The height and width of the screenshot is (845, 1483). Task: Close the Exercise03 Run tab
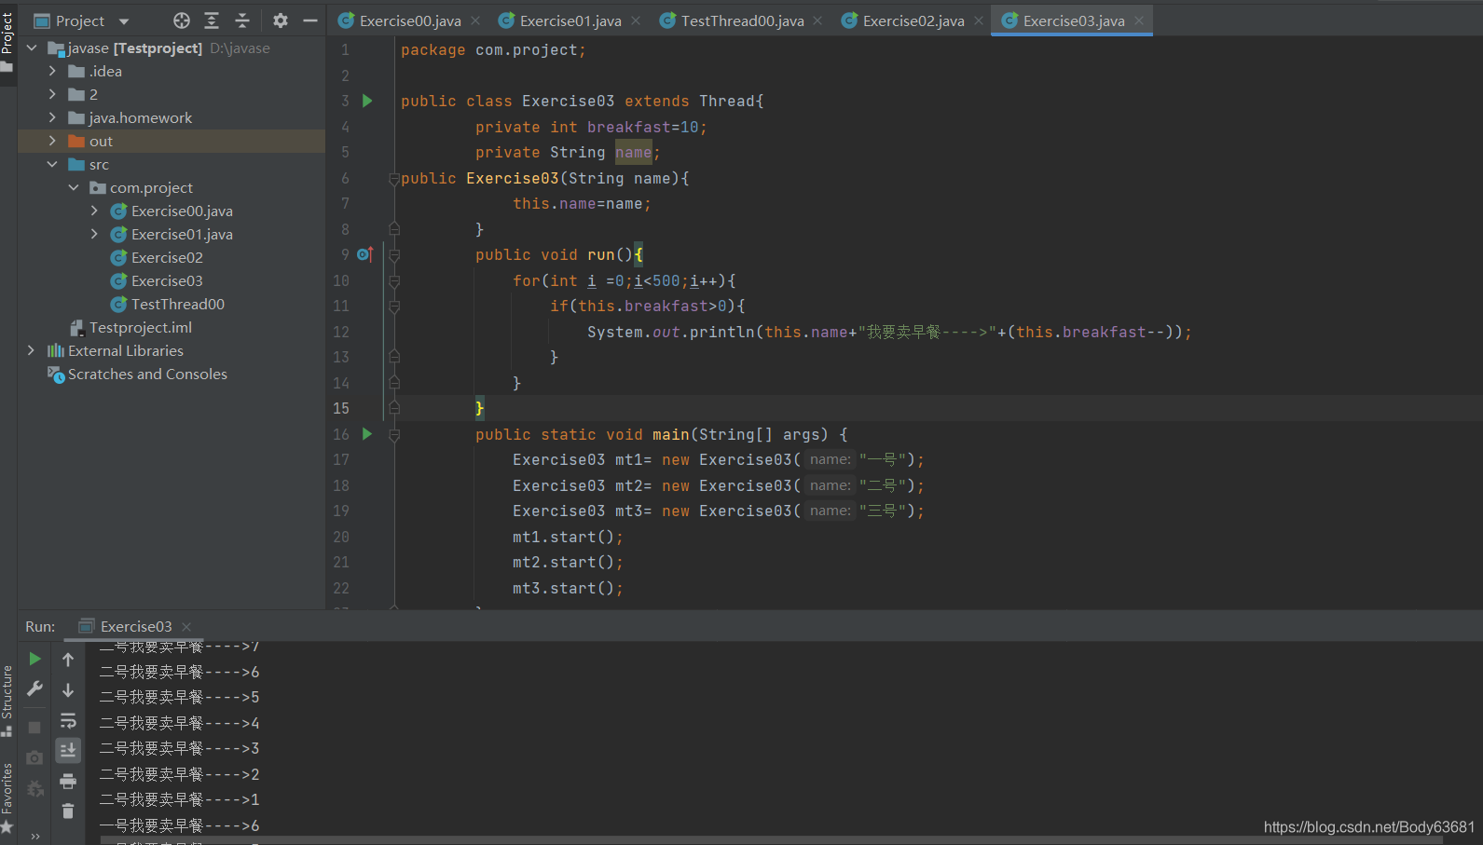pos(186,626)
